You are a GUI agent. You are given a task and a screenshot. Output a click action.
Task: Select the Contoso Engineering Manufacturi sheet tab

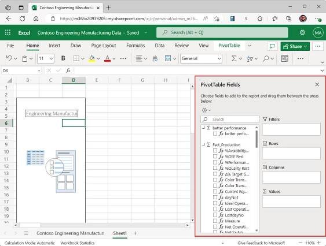[x=70, y=233]
